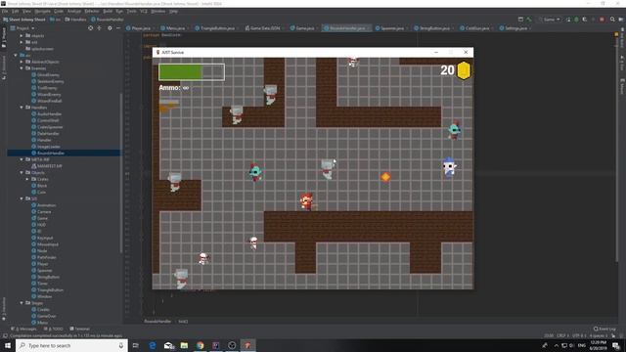Open the notification center icon
The height and width of the screenshot is (352, 626).
616,345
